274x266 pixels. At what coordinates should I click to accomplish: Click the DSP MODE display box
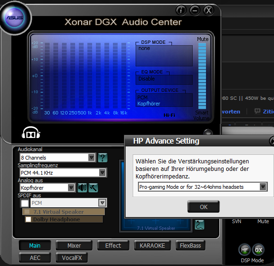point(164,56)
